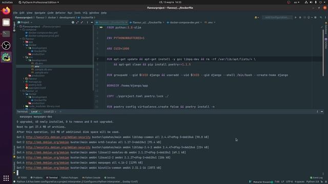The image size is (328, 184).
Task: Open deb.debian.org link in Get:7 line
Action: pyautogui.click(x=48, y=168)
